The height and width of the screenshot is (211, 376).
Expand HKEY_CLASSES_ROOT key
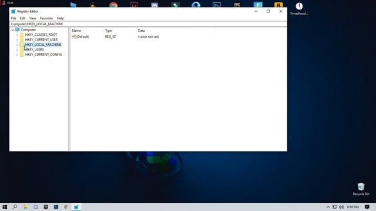[17, 35]
